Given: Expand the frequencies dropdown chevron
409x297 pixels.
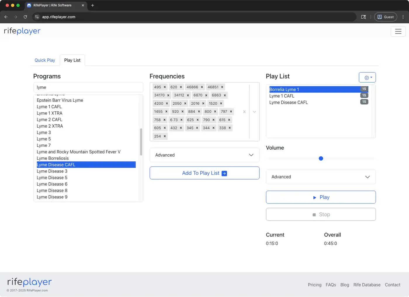Looking at the screenshot, I should point(254,112).
